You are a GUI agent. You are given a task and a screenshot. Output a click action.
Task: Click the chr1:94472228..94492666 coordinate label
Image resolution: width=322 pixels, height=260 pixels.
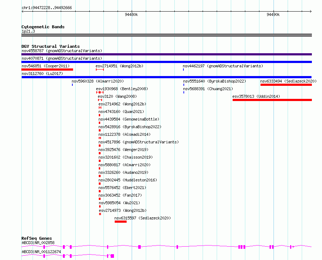tap(47, 8)
